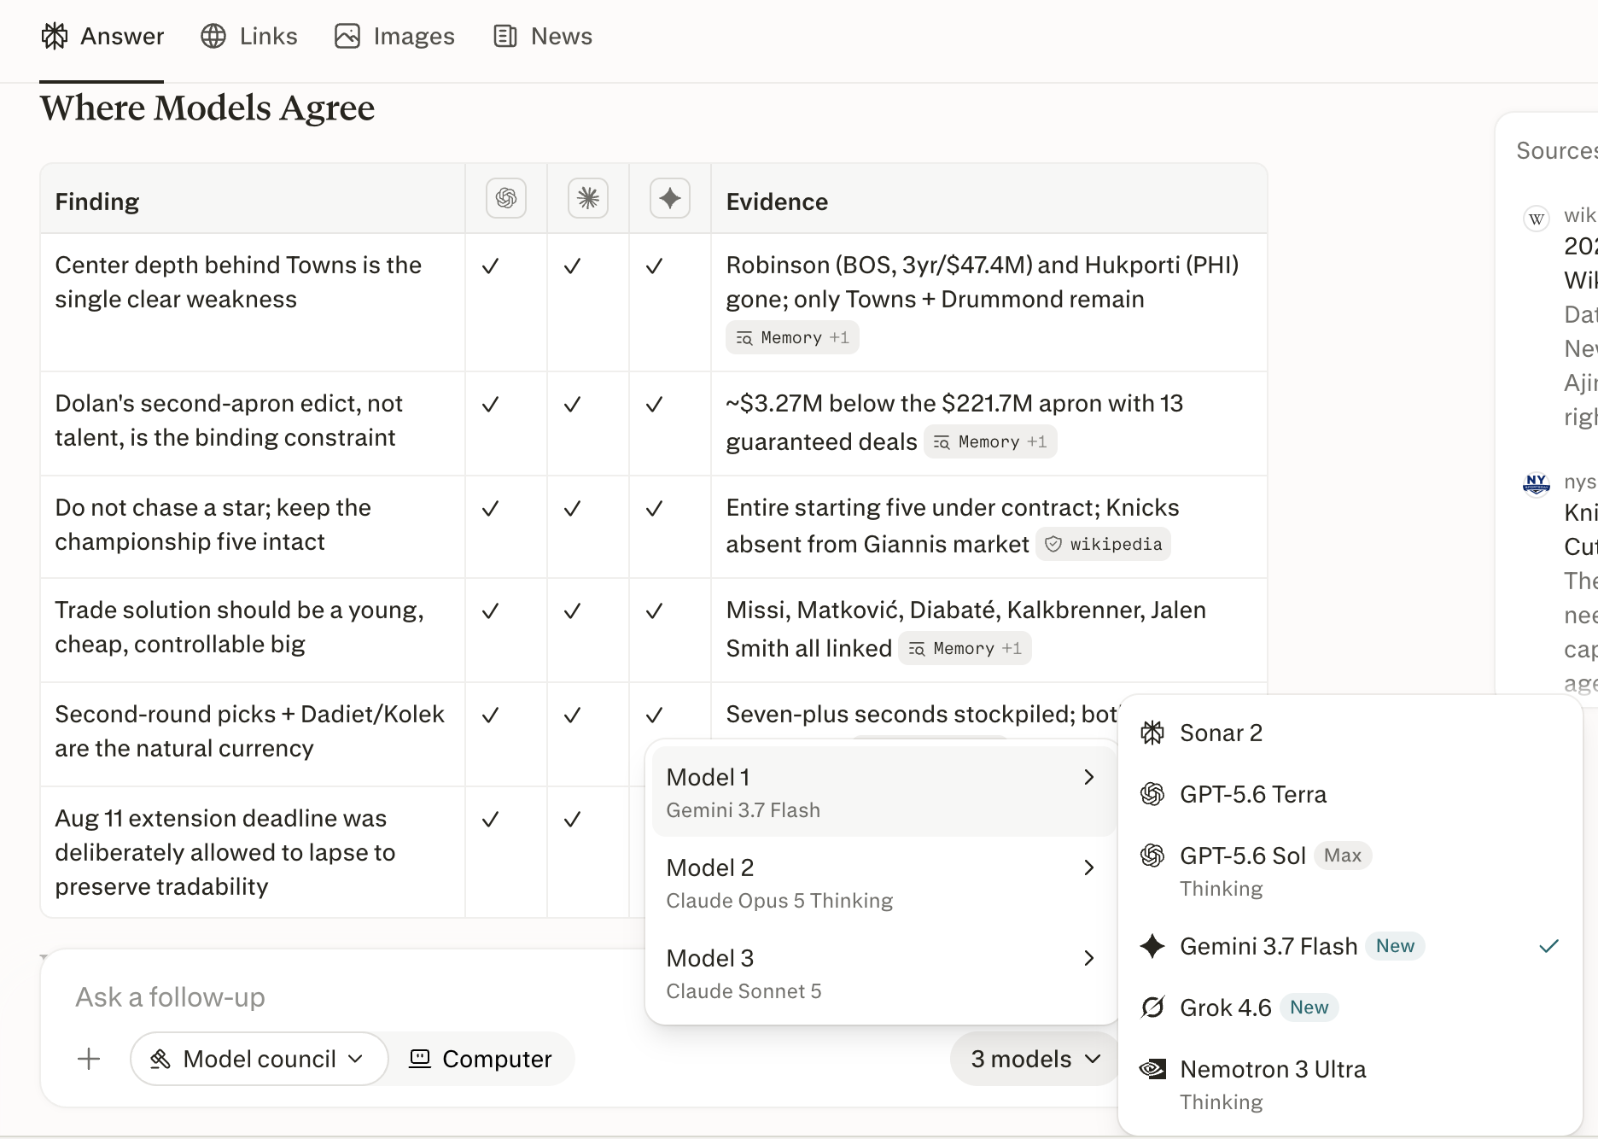Click Gemini checkmark in Do not chase row
This screenshot has width=1598, height=1139.
(654, 509)
